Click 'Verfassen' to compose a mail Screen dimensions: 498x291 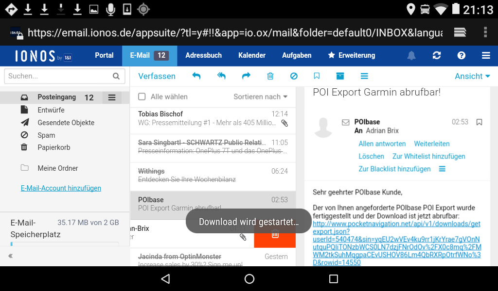point(157,76)
